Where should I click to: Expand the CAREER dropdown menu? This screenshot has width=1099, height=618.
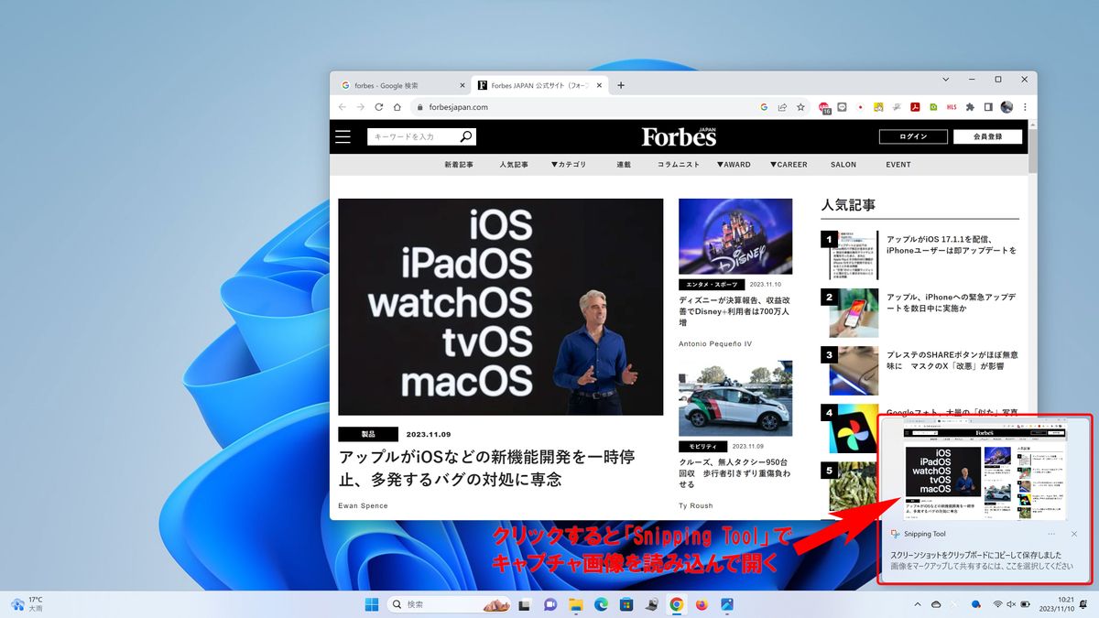pyautogui.click(x=789, y=165)
